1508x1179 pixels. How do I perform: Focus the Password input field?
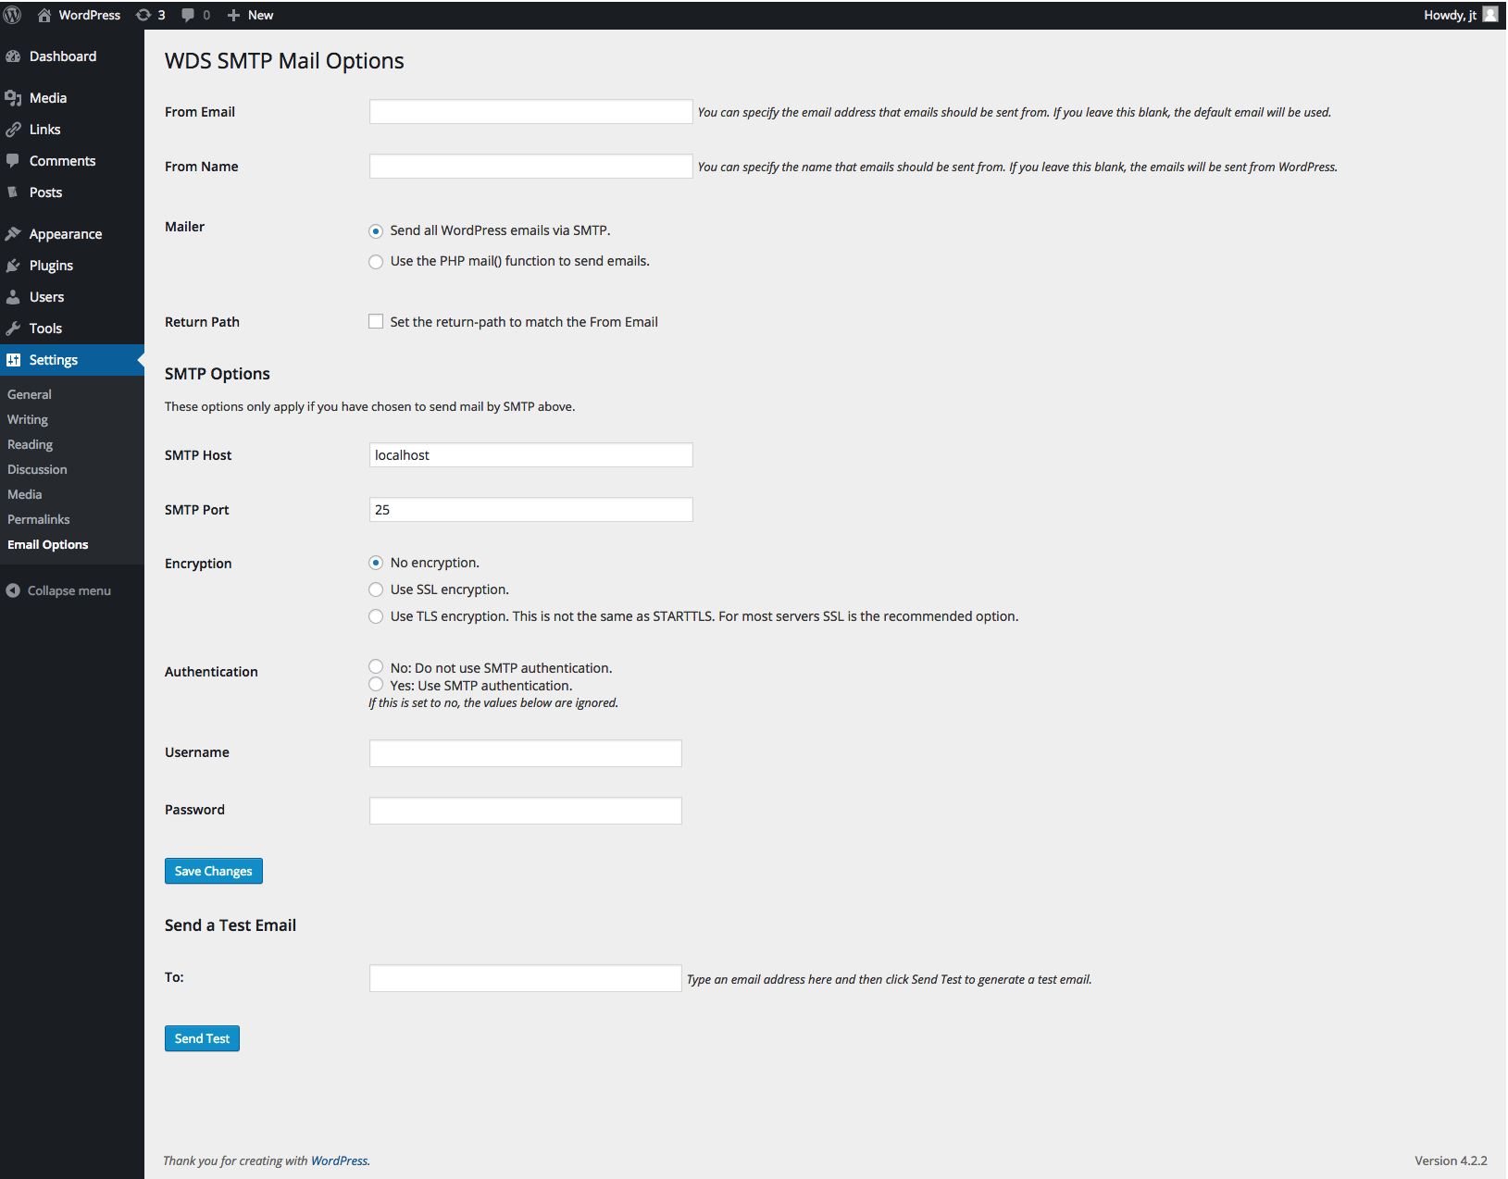click(x=526, y=811)
